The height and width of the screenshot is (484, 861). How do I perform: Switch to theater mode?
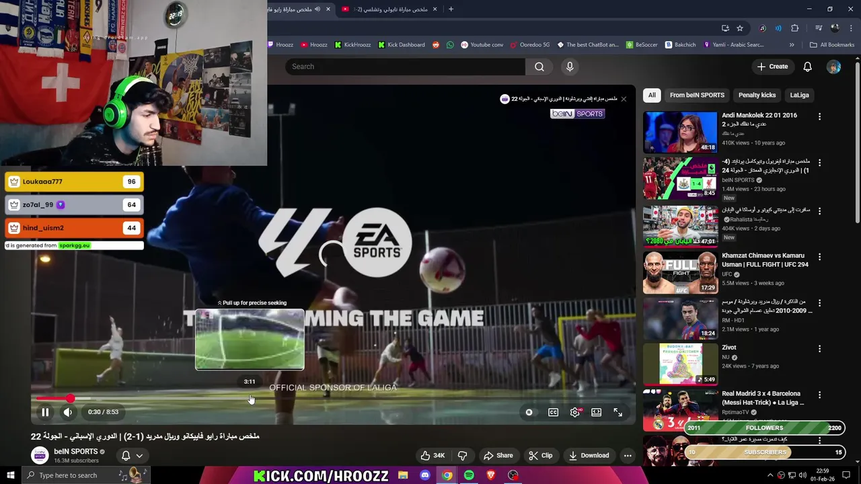[x=596, y=412]
